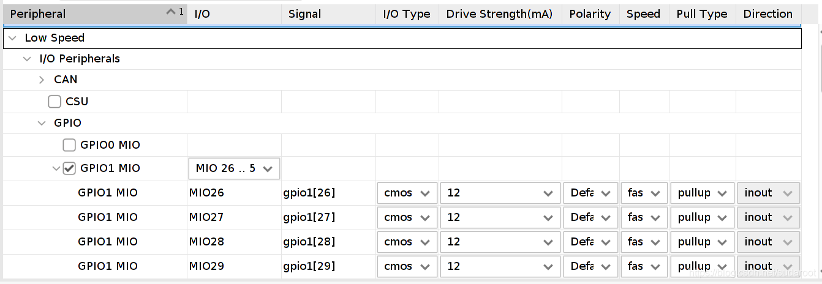This screenshot has height=284, width=822.
Task: Uncheck the GPIO1 MIO checkbox
Action: click(x=70, y=168)
